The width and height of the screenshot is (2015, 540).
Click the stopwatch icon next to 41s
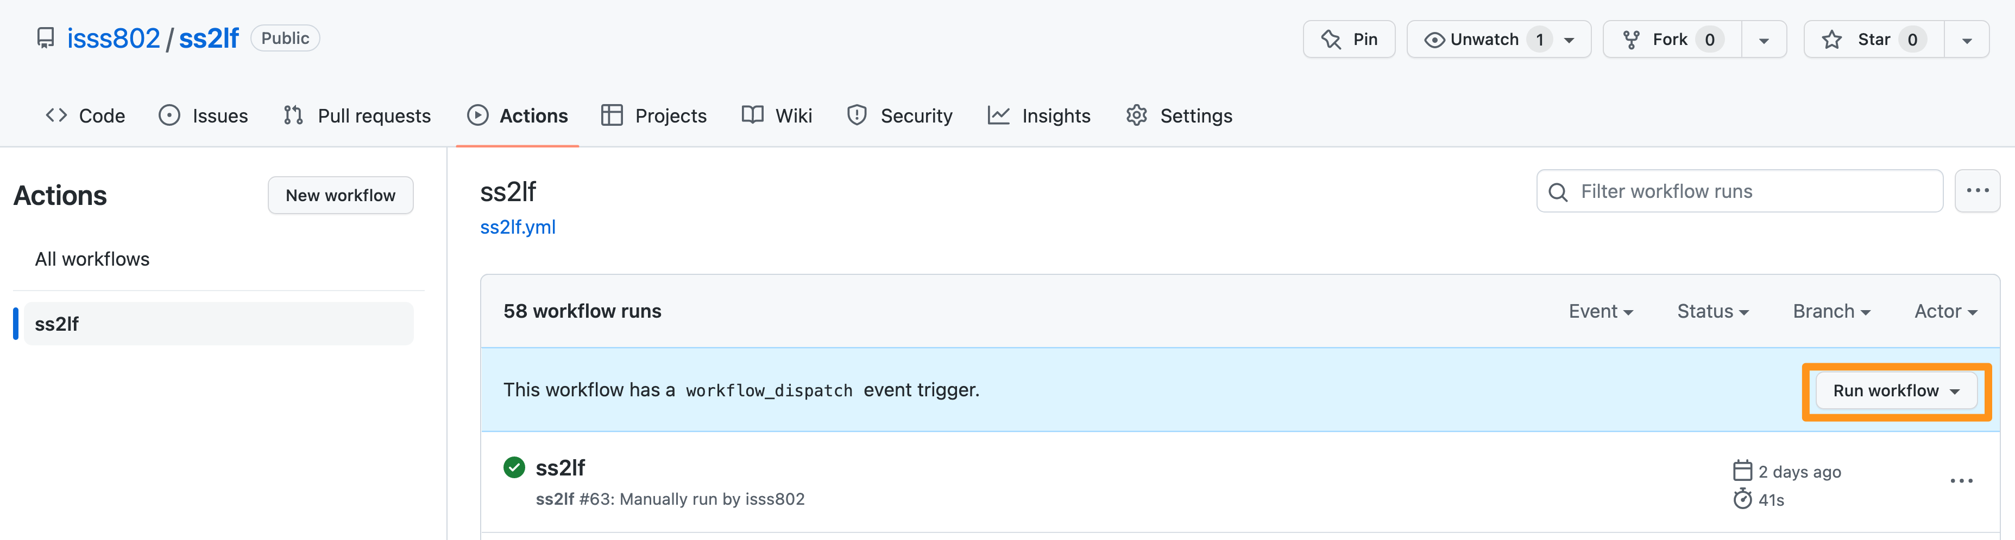1743,499
